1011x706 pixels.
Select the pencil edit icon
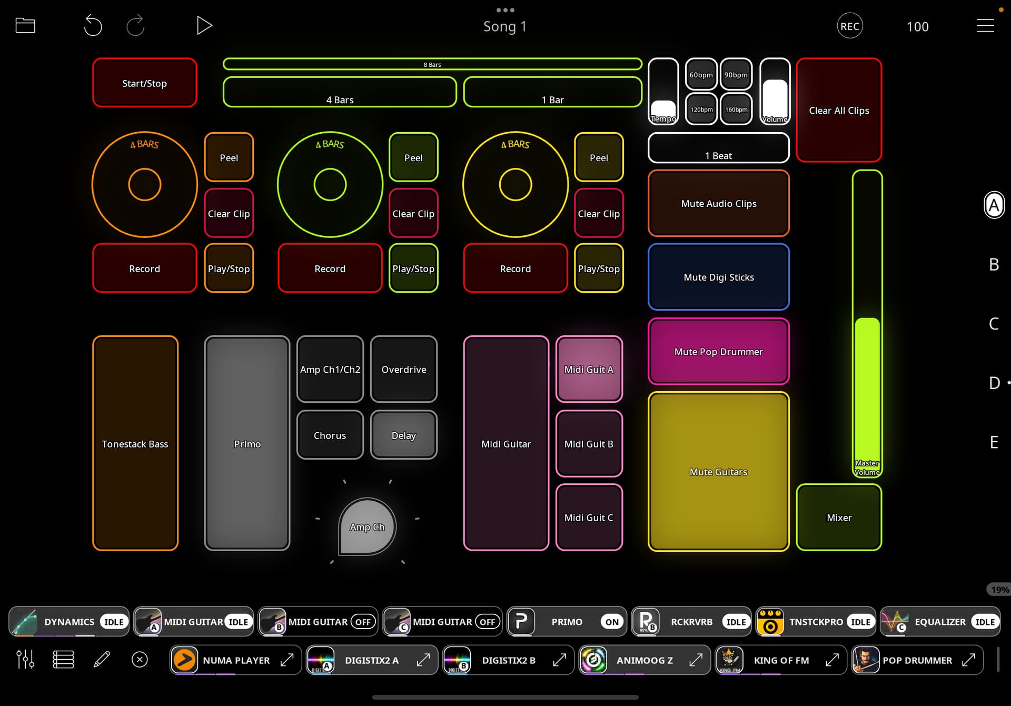102,659
